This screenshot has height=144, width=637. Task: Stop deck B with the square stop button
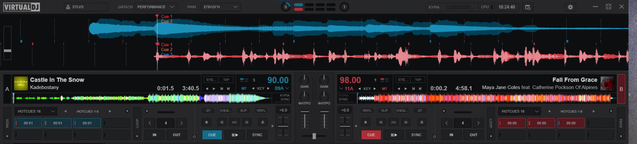(365, 122)
